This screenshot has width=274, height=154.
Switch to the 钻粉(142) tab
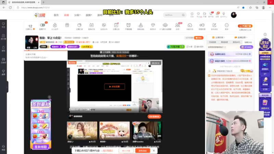point(248,42)
